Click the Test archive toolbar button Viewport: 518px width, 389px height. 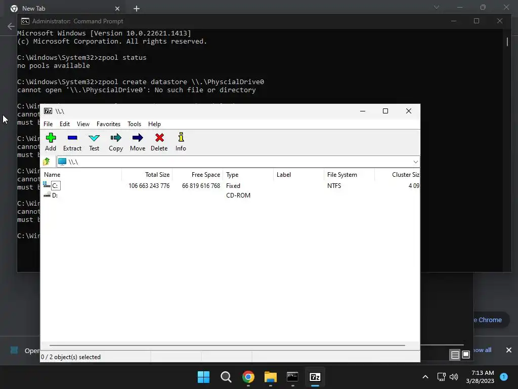94,142
